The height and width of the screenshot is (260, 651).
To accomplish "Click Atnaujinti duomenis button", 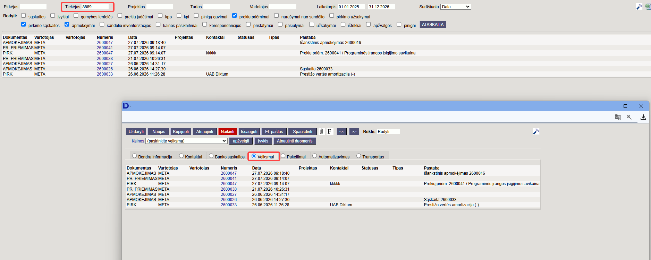I will pyautogui.click(x=295, y=141).
